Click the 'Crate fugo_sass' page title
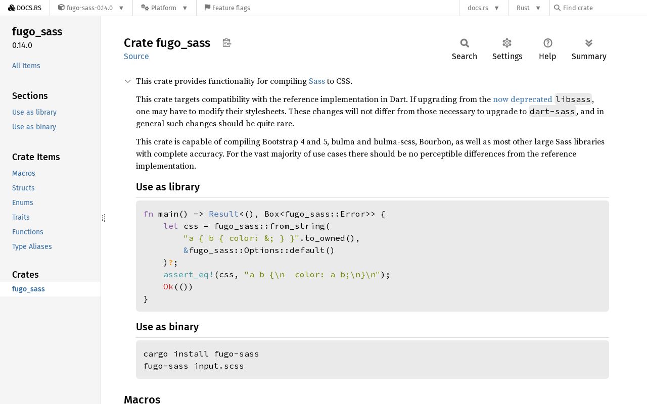The image size is (647, 404). (x=167, y=43)
